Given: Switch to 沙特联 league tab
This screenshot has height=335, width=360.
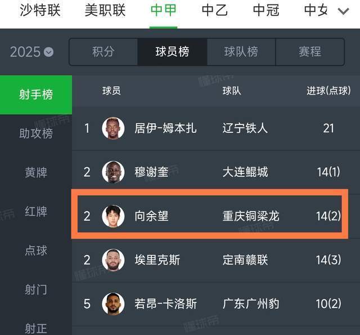Looking at the screenshot, I should tap(40, 10).
